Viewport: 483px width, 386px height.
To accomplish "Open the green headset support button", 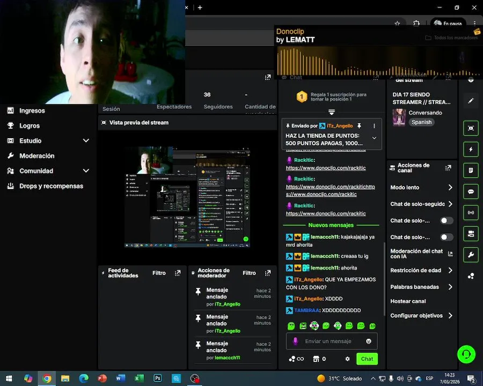I will point(466,354).
